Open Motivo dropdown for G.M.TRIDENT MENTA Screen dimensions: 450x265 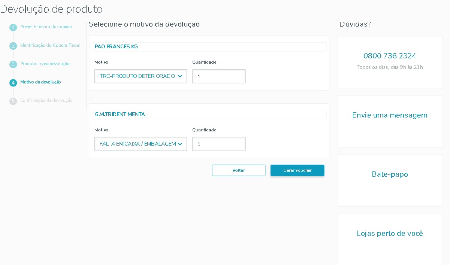click(x=141, y=144)
